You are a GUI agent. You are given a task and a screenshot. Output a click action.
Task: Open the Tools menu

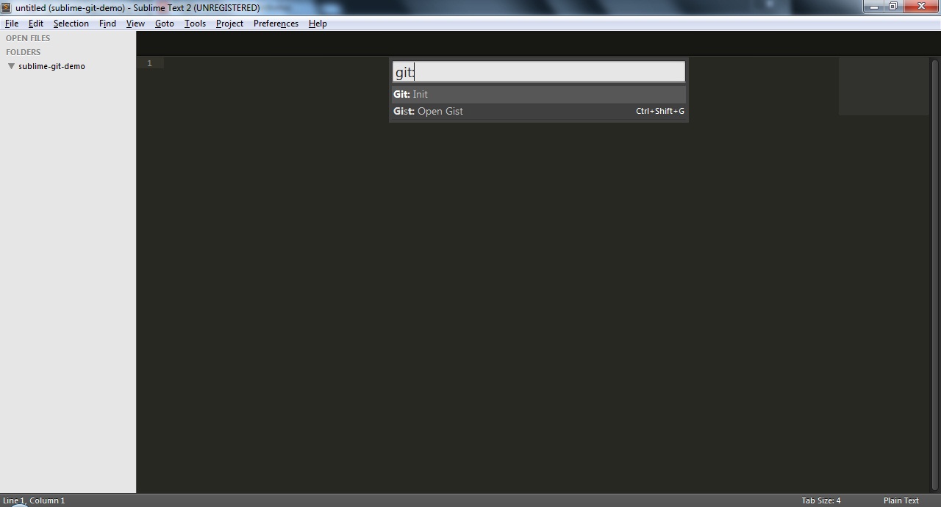[194, 23]
